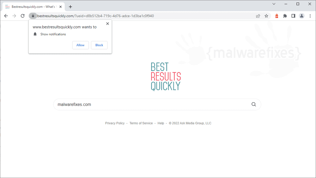316x178 pixels.
Task: Share this page using the share icon
Action: tap(258, 16)
